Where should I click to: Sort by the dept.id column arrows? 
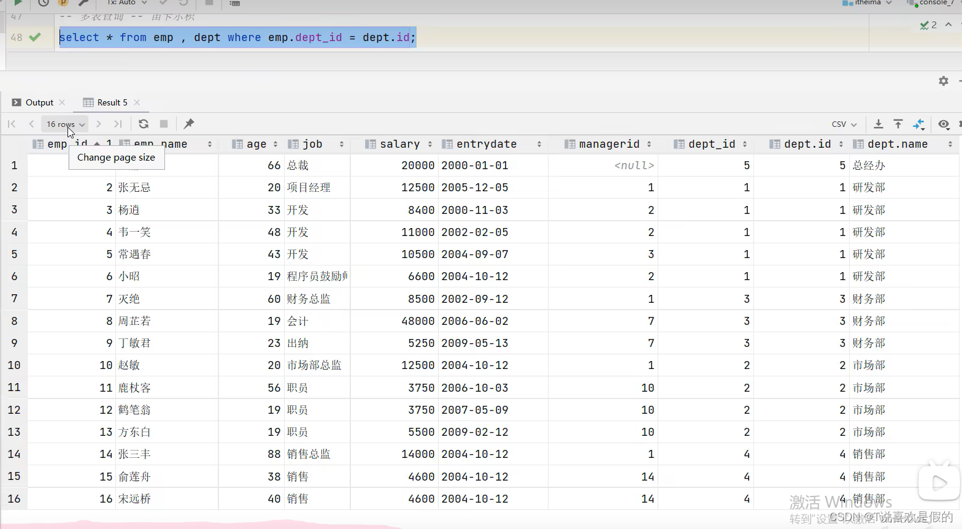(841, 144)
